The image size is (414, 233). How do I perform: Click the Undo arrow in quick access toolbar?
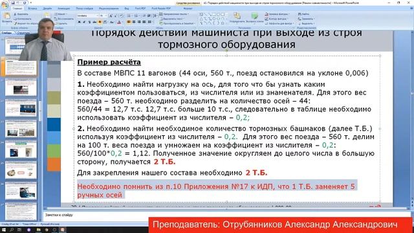point(18,3)
